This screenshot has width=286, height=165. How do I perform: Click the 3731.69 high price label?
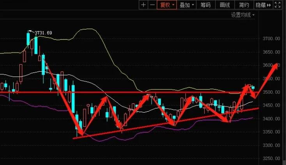[43, 33]
